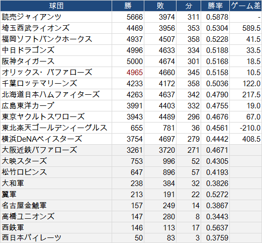Click the BayStars losses value 4697
Image resolution: width=262 pixels, height=243 pixels.
(x=167, y=139)
